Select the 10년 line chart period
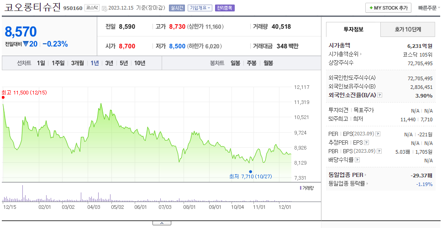The width and height of the screenshot is (442, 228). click(140, 63)
